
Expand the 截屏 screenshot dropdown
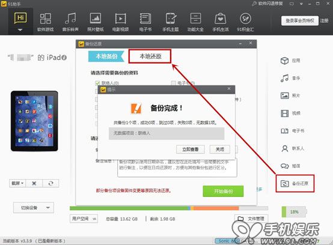[x=17, y=183]
